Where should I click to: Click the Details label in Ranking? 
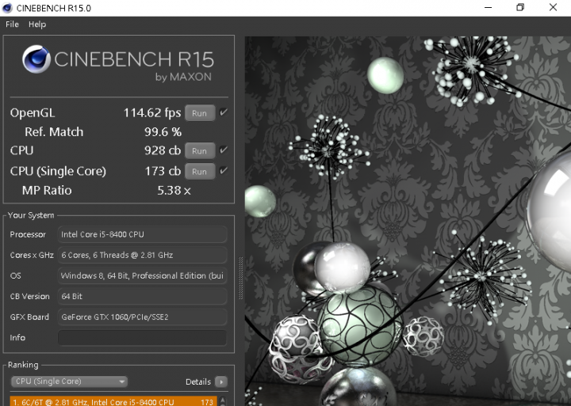198,381
